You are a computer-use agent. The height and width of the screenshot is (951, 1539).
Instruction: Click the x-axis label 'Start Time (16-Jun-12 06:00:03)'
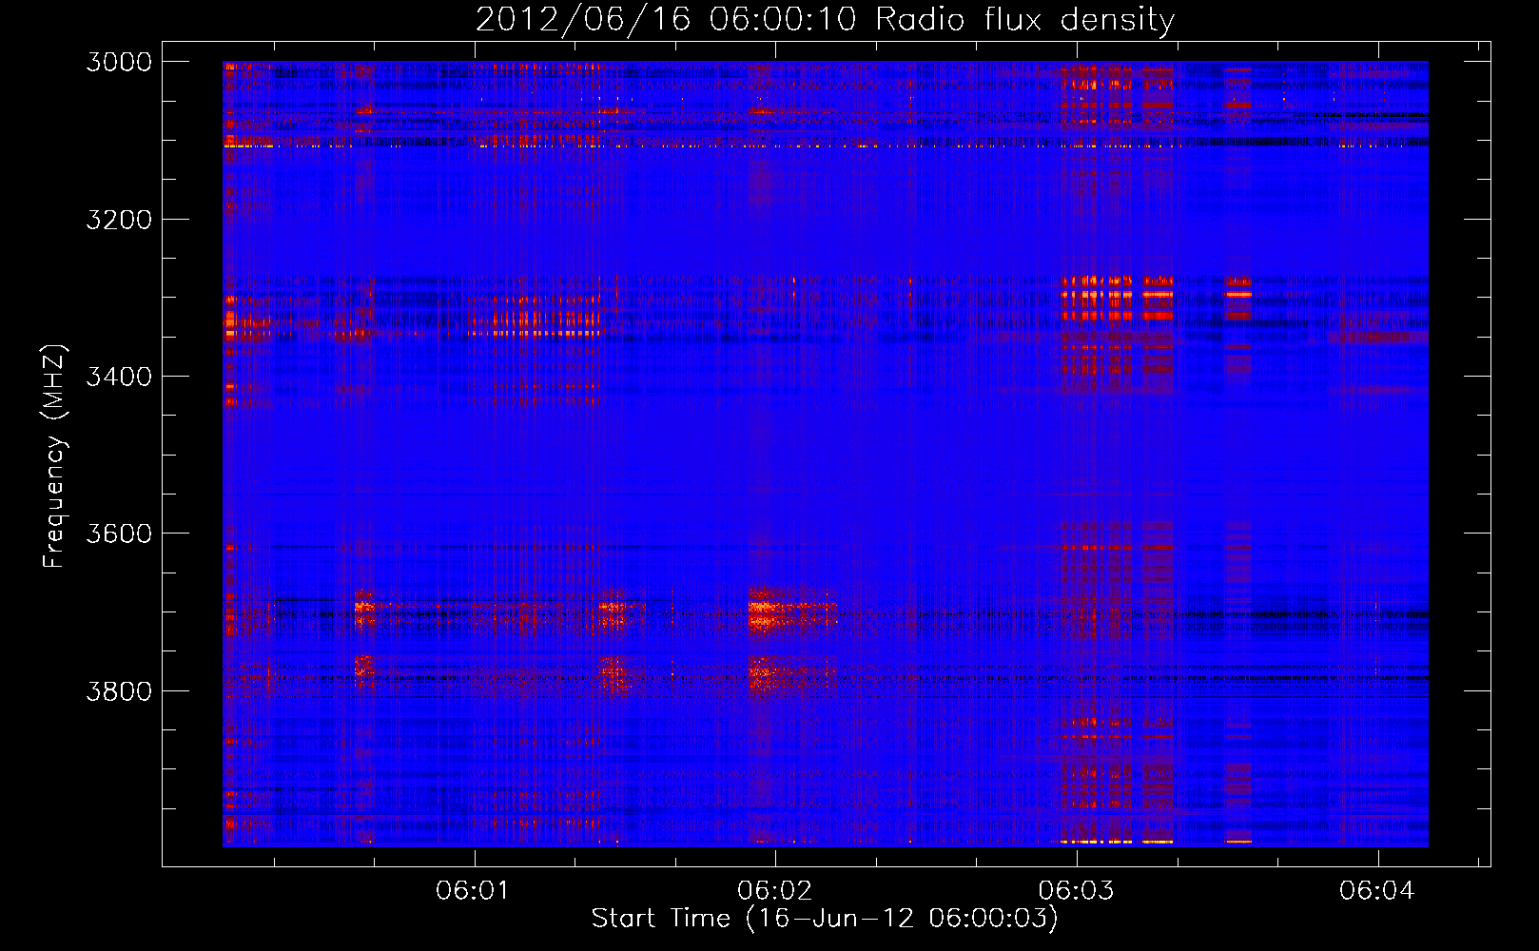tap(825, 919)
